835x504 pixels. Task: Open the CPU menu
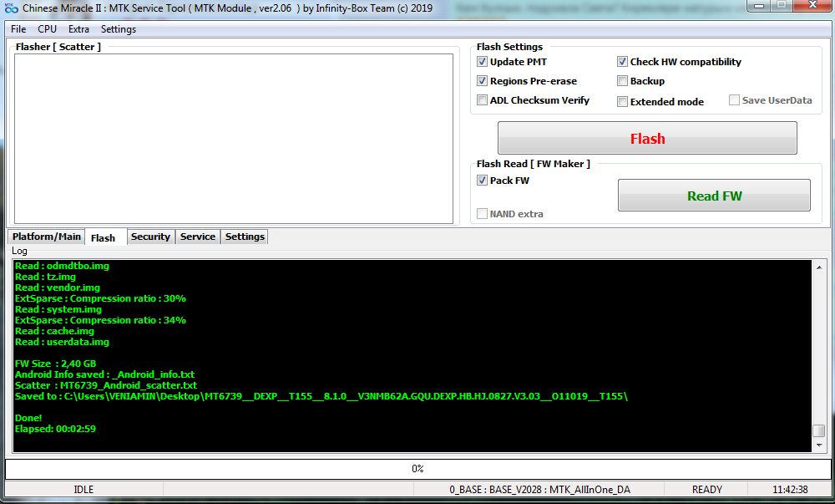(x=47, y=29)
